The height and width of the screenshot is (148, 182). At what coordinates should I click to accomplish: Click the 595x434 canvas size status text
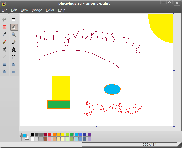coord(150,144)
